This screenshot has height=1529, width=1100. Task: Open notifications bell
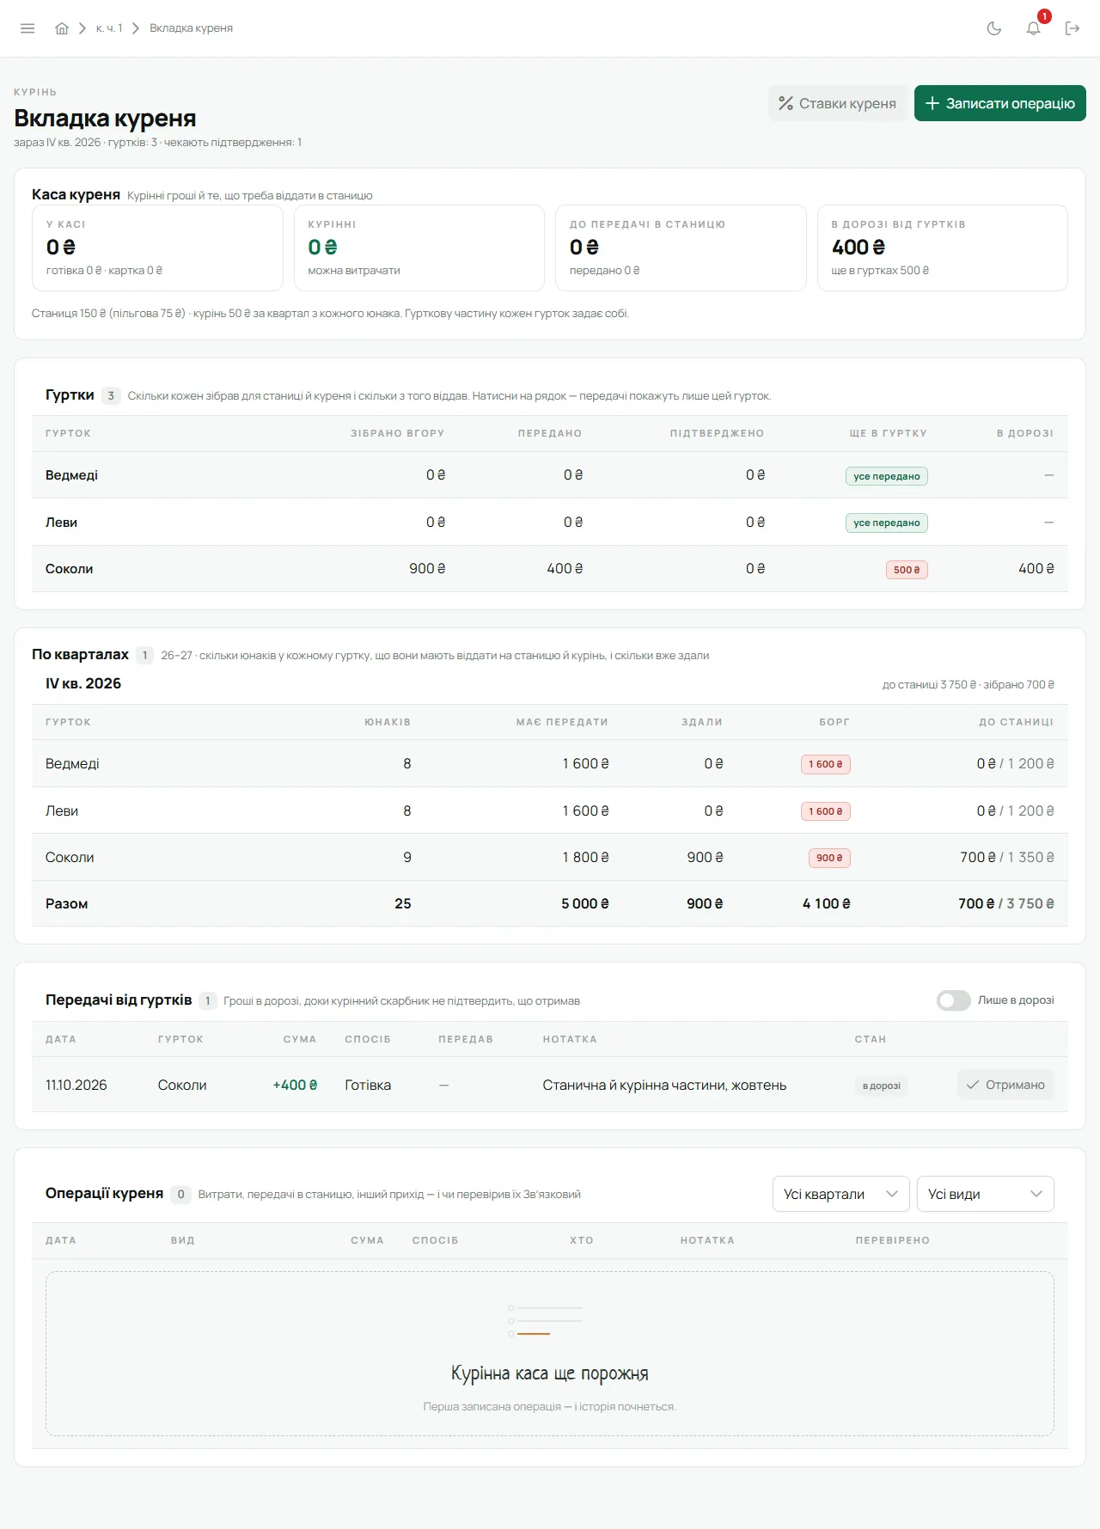point(1034,28)
